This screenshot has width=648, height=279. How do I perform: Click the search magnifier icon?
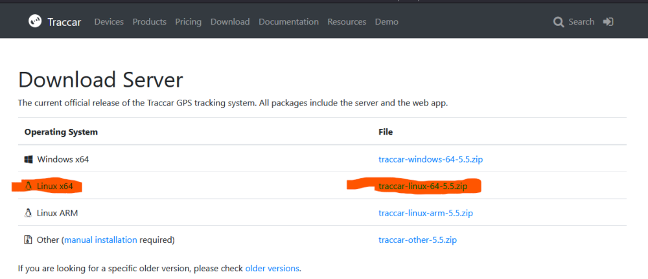[x=559, y=22]
